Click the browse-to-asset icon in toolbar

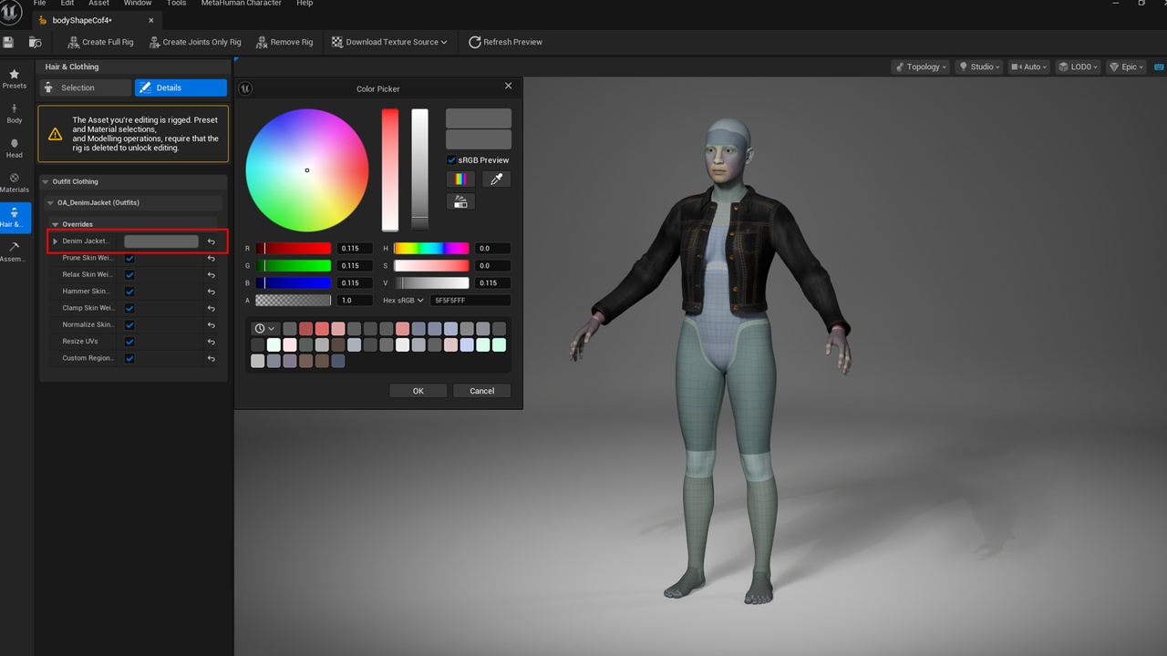[x=35, y=42]
